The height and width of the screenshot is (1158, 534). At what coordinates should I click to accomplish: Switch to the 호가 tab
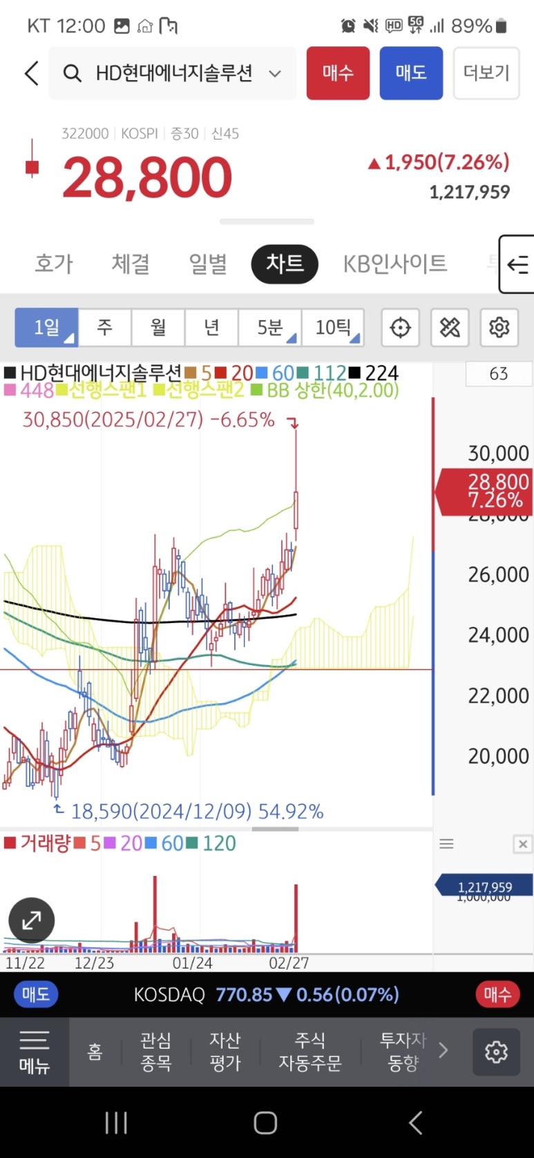click(54, 263)
